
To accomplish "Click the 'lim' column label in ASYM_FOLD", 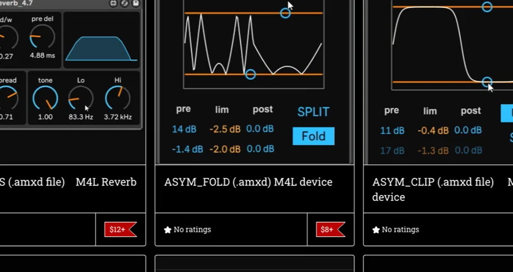I will click(x=222, y=110).
